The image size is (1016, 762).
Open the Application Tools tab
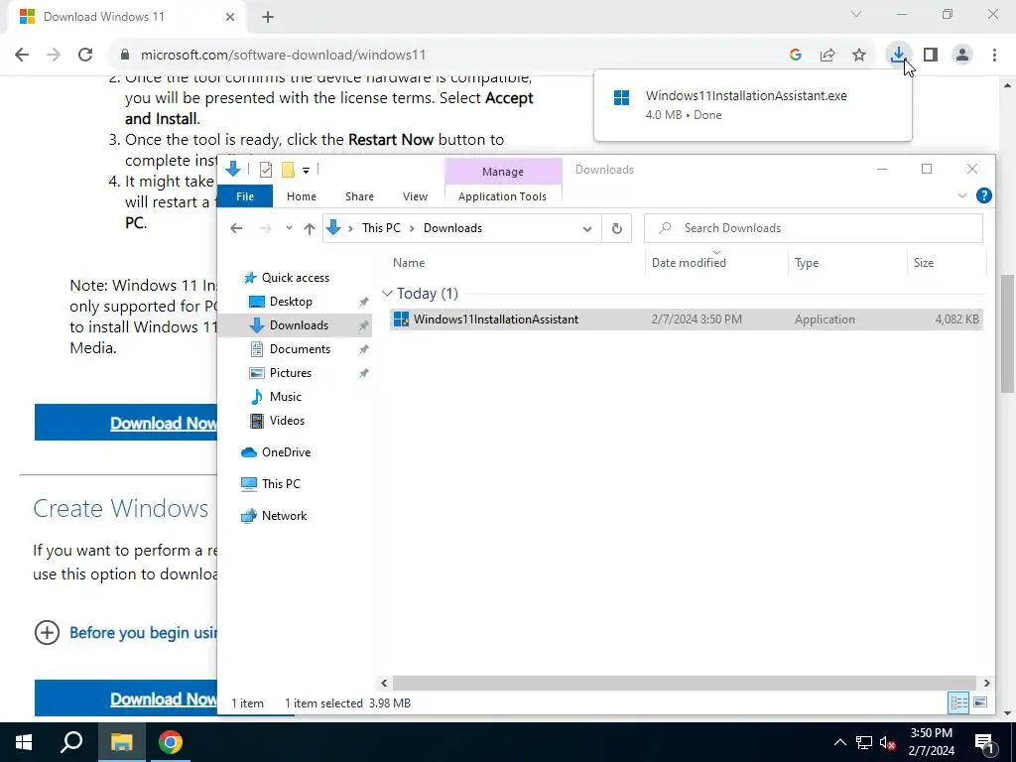pos(502,196)
